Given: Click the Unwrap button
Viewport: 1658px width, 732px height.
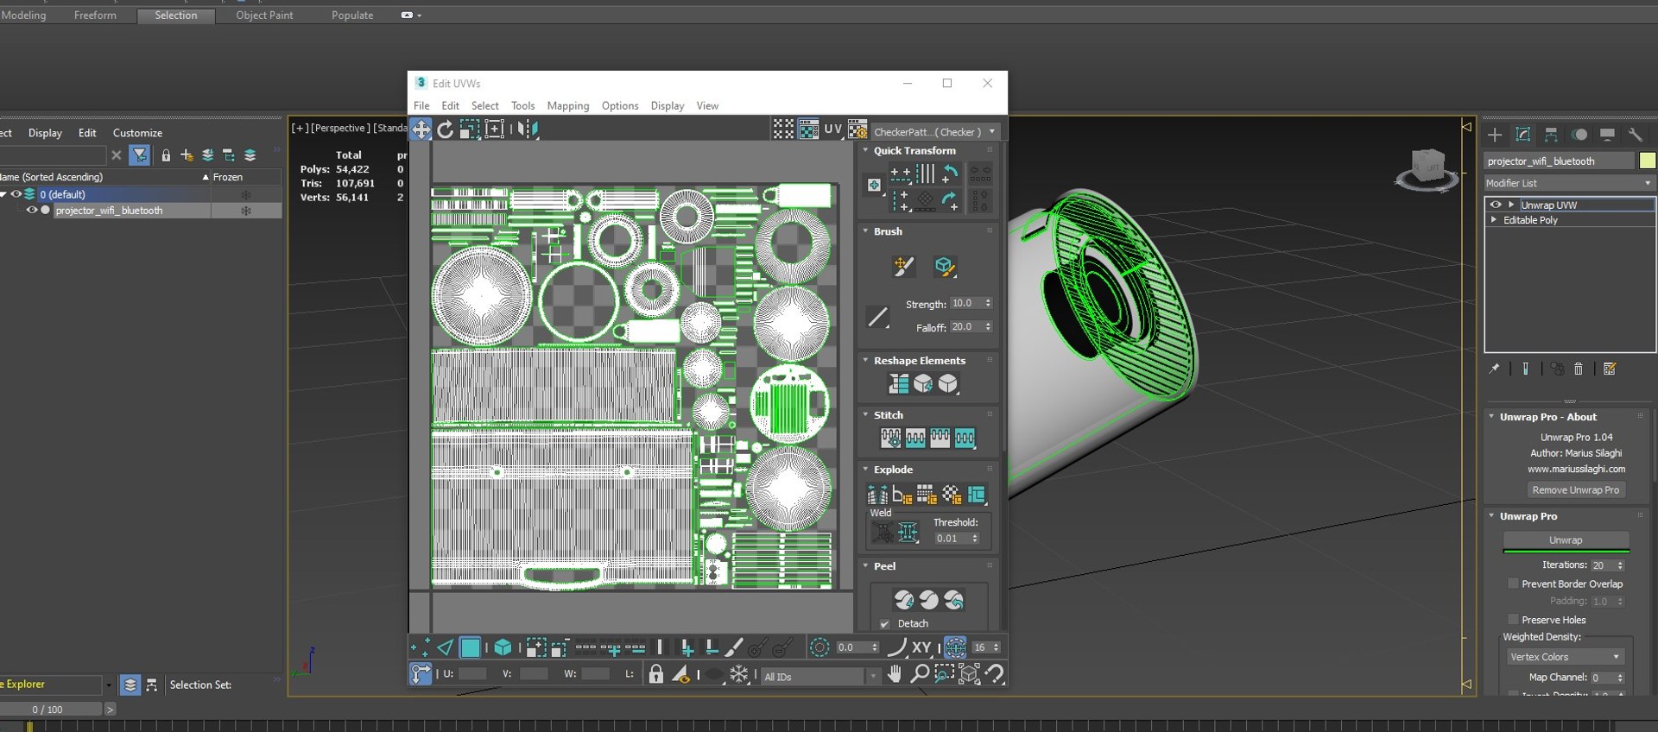Looking at the screenshot, I should click(x=1566, y=540).
